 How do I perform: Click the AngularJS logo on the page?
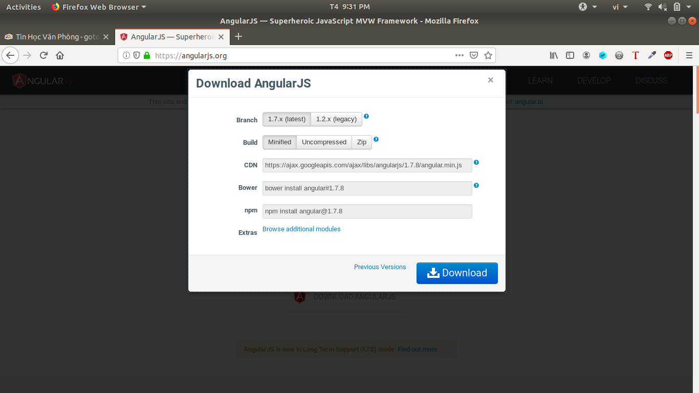(x=43, y=80)
